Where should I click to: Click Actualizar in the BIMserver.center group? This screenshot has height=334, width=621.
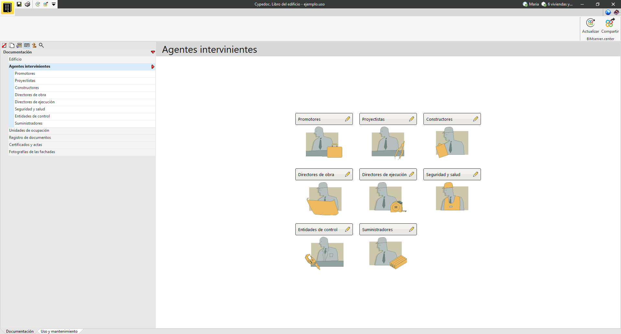tap(591, 26)
